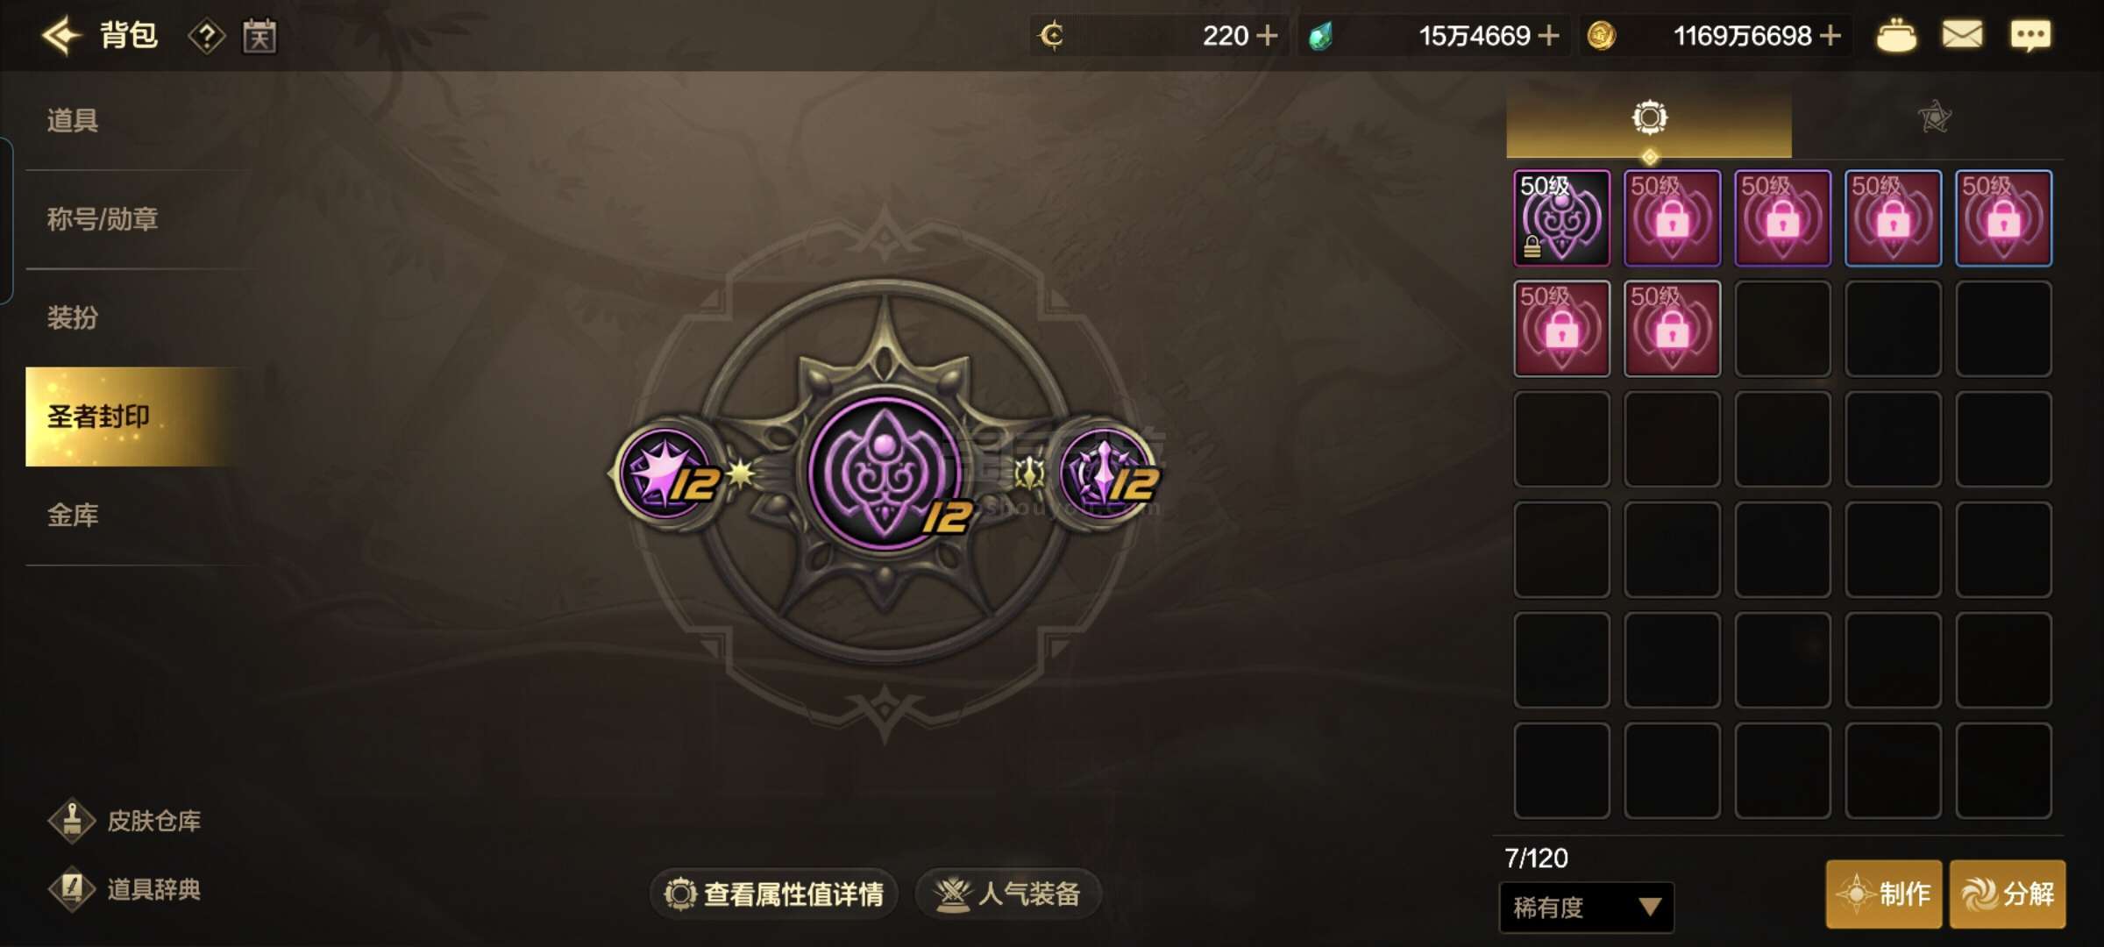The height and width of the screenshot is (947, 2104).
Task: Open the chat bubble icon
Action: click(2030, 36)
